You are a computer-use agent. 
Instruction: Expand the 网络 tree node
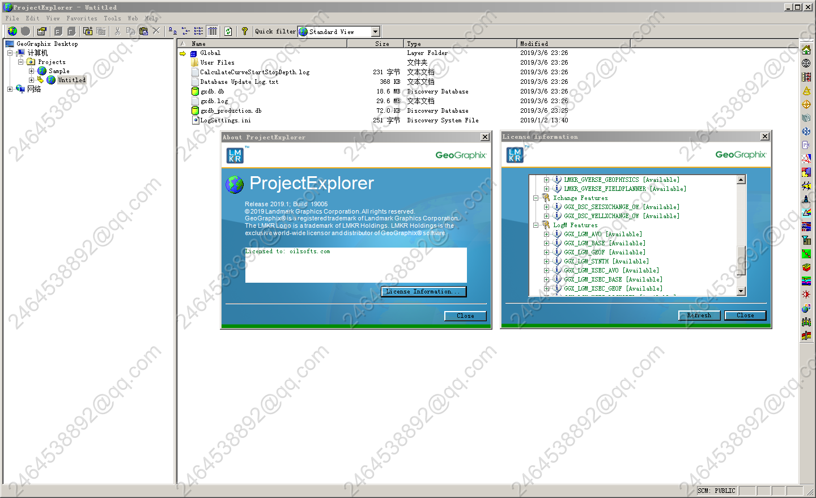pos(10,89)
